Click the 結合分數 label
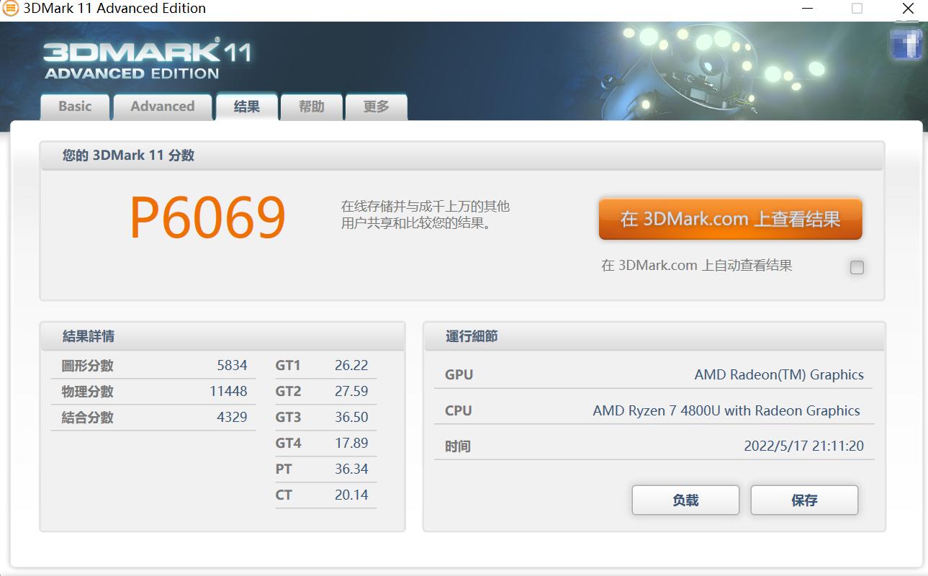Screen dimensions: 928x576 pyautogui.click(x=87, y=418)
